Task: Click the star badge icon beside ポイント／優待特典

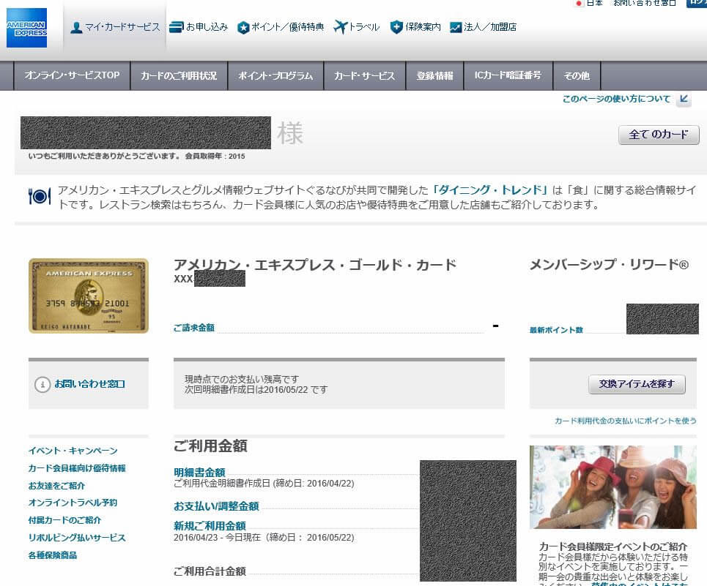Action: [x=243, y=28]
